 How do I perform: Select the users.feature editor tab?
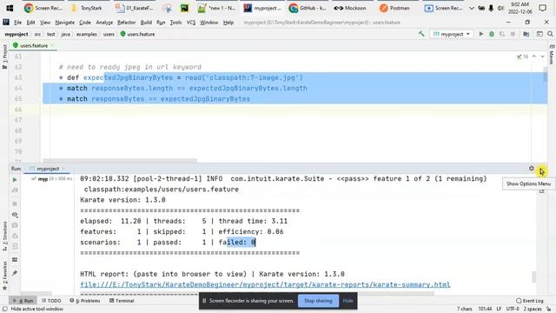tap(33, 45)
